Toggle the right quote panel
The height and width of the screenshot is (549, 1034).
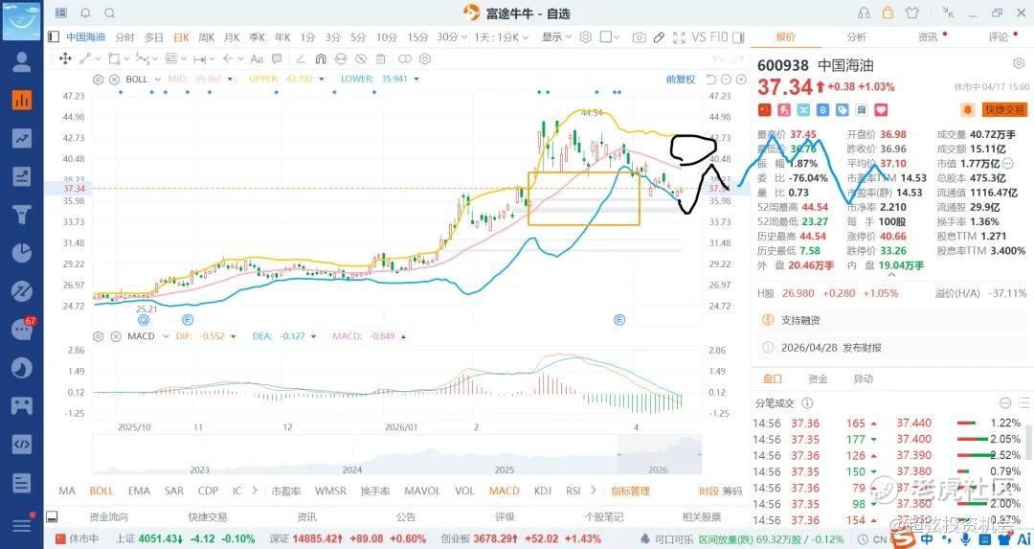click(x=738, y=37)
